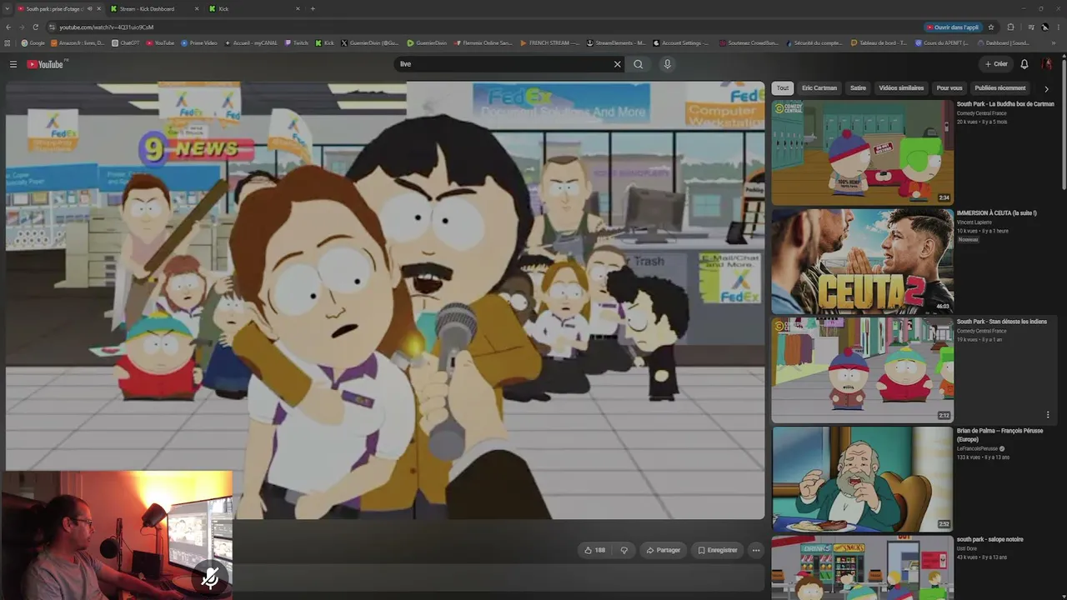This screenshot has width=1067, height=600.
Task: Open the Vincent Lapierre channel link
Action: tap(974, 222)
